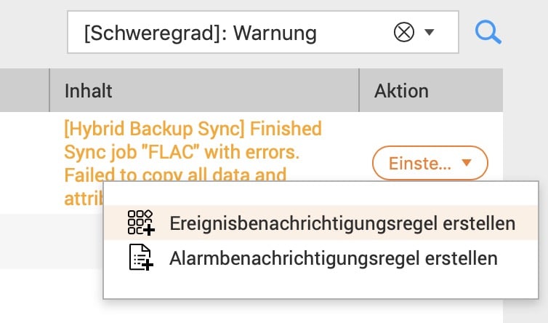Click the divider left of Inhalt header

click(49, 90)
